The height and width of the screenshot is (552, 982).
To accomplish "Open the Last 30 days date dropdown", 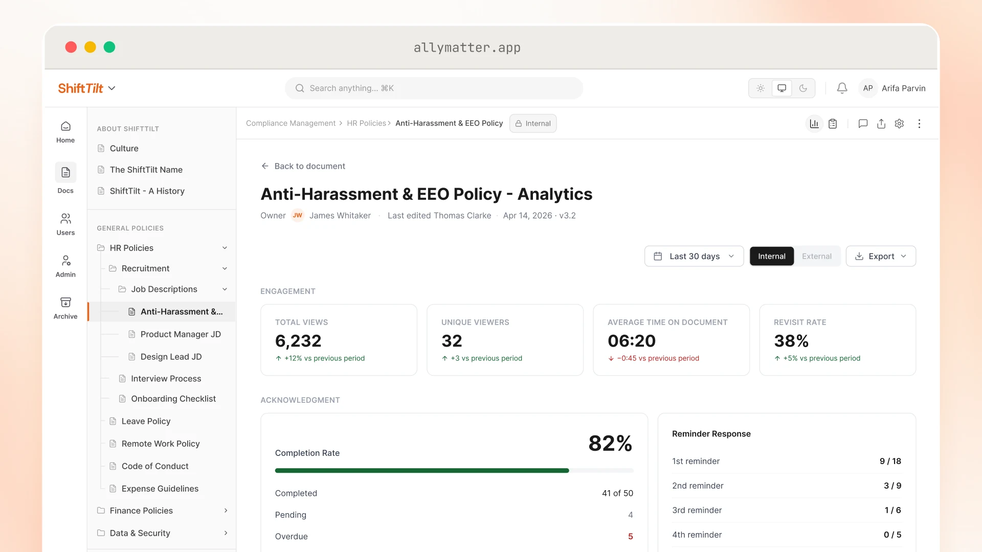I will [694, 256].
